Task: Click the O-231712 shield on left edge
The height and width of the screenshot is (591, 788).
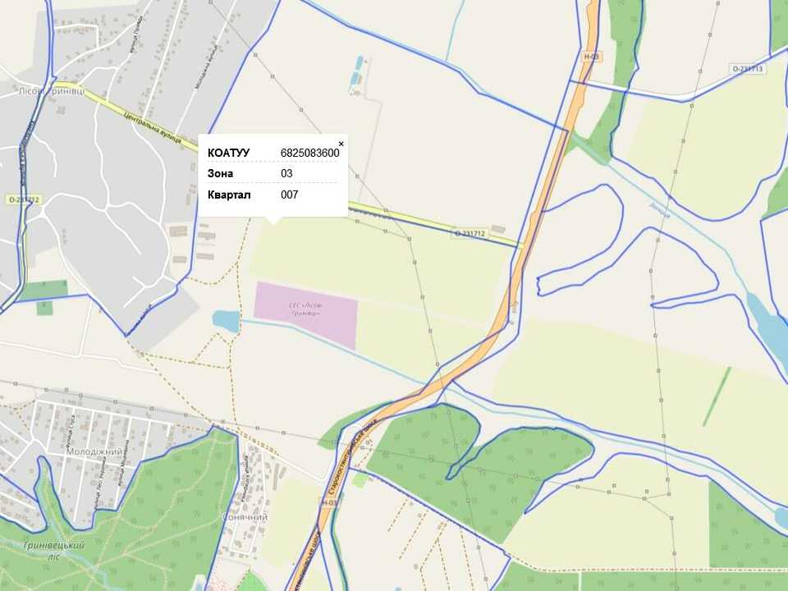Action: [x=24, y=199]
